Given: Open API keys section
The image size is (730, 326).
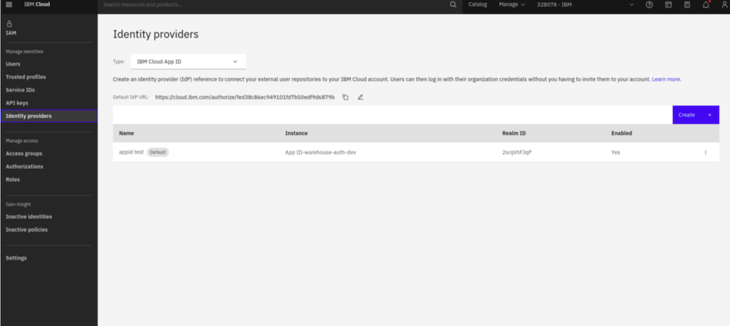Looking at the screenshot, I should tap(17, 103).
